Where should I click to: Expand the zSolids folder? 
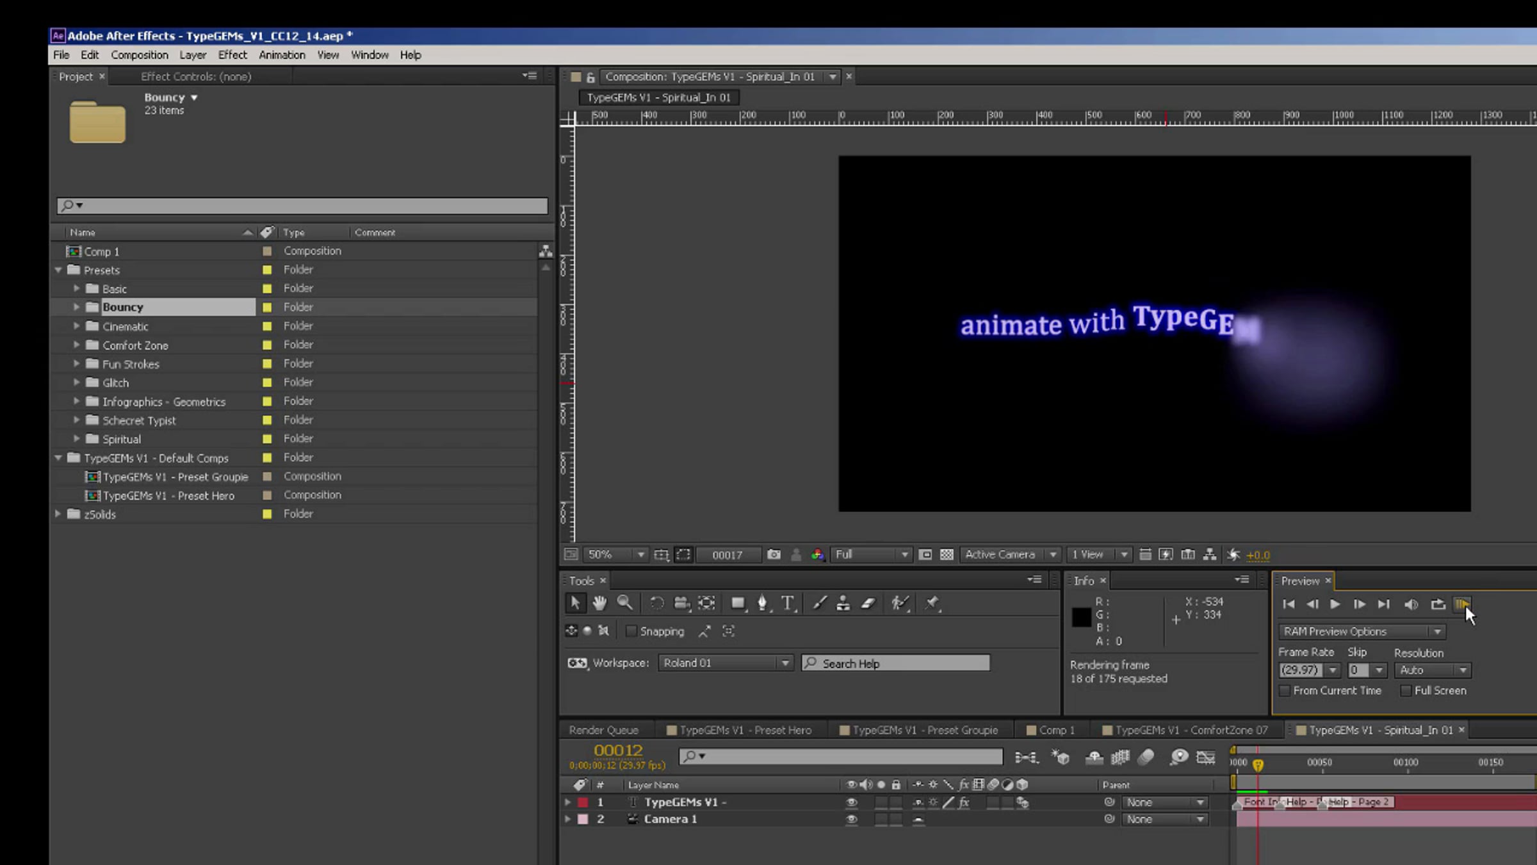coord(58,514)
